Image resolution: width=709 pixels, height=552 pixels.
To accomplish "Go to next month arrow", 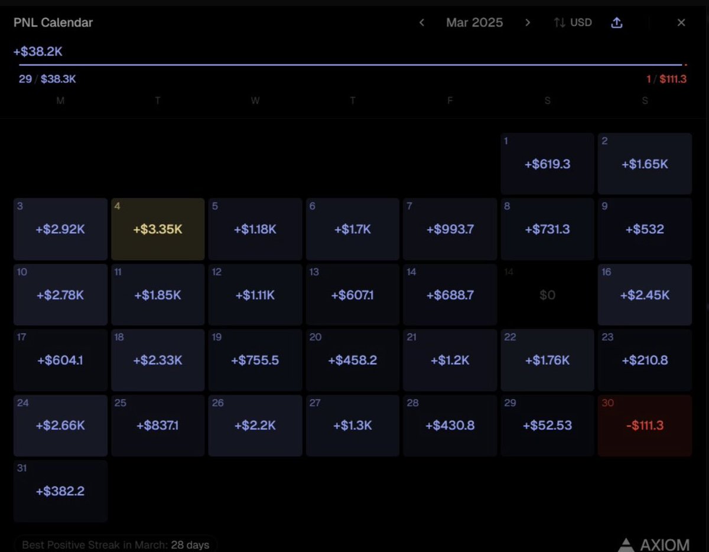I will pyautogui.click(x=528, y=22).
